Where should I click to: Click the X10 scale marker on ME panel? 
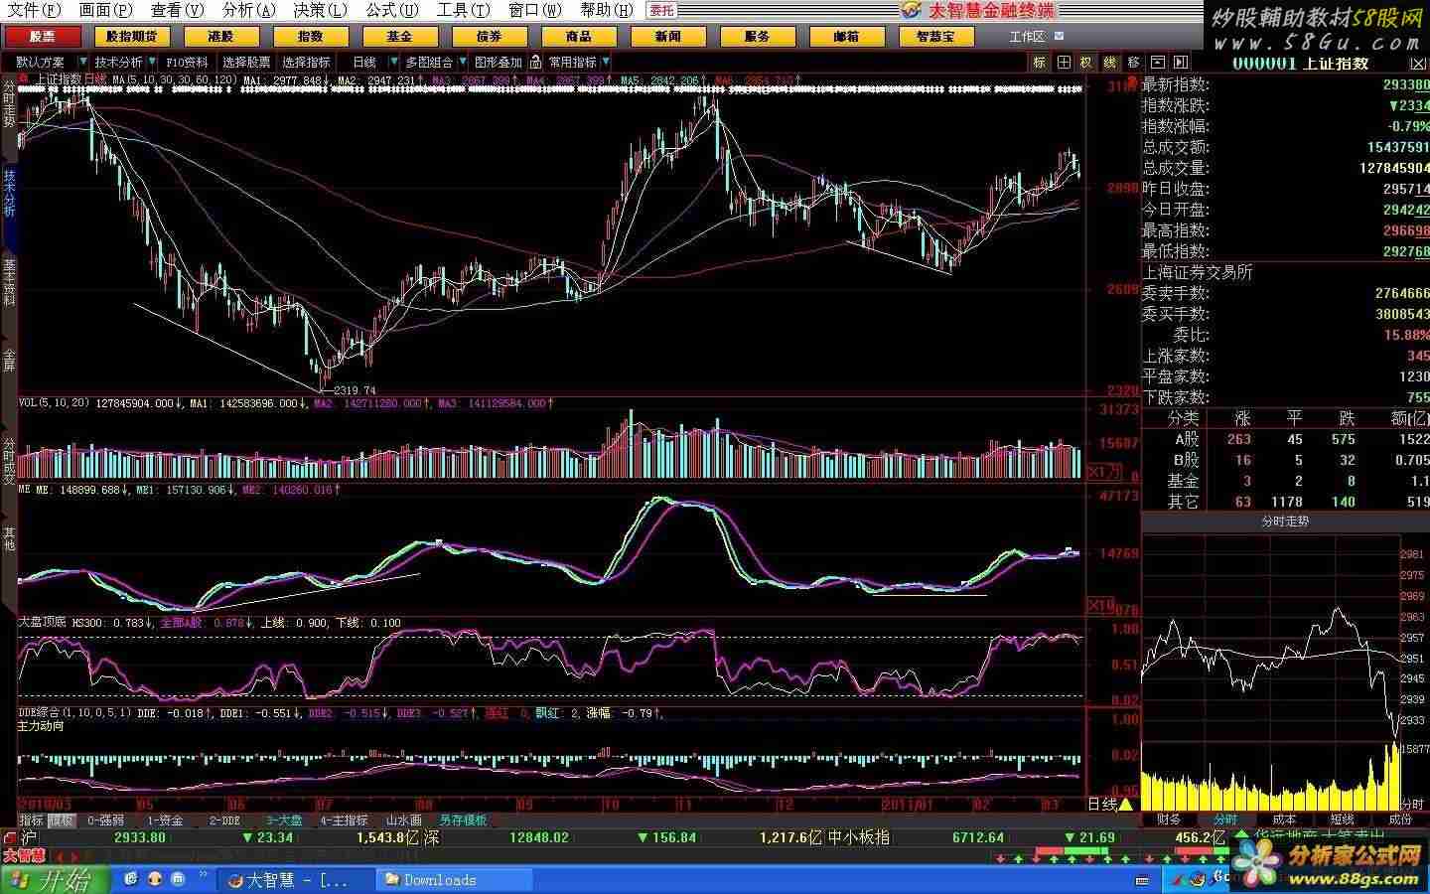1100,605
